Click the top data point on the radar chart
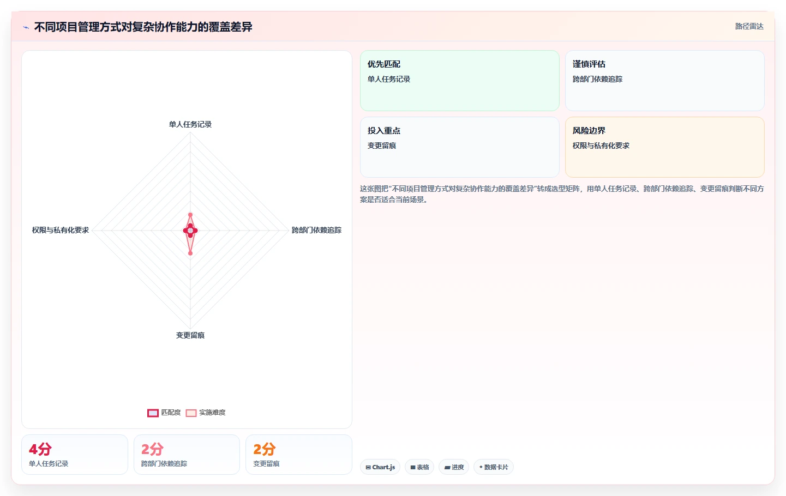The width and height of the screenshot is (786, 496). pyautogui.click(x=190, y=215)
